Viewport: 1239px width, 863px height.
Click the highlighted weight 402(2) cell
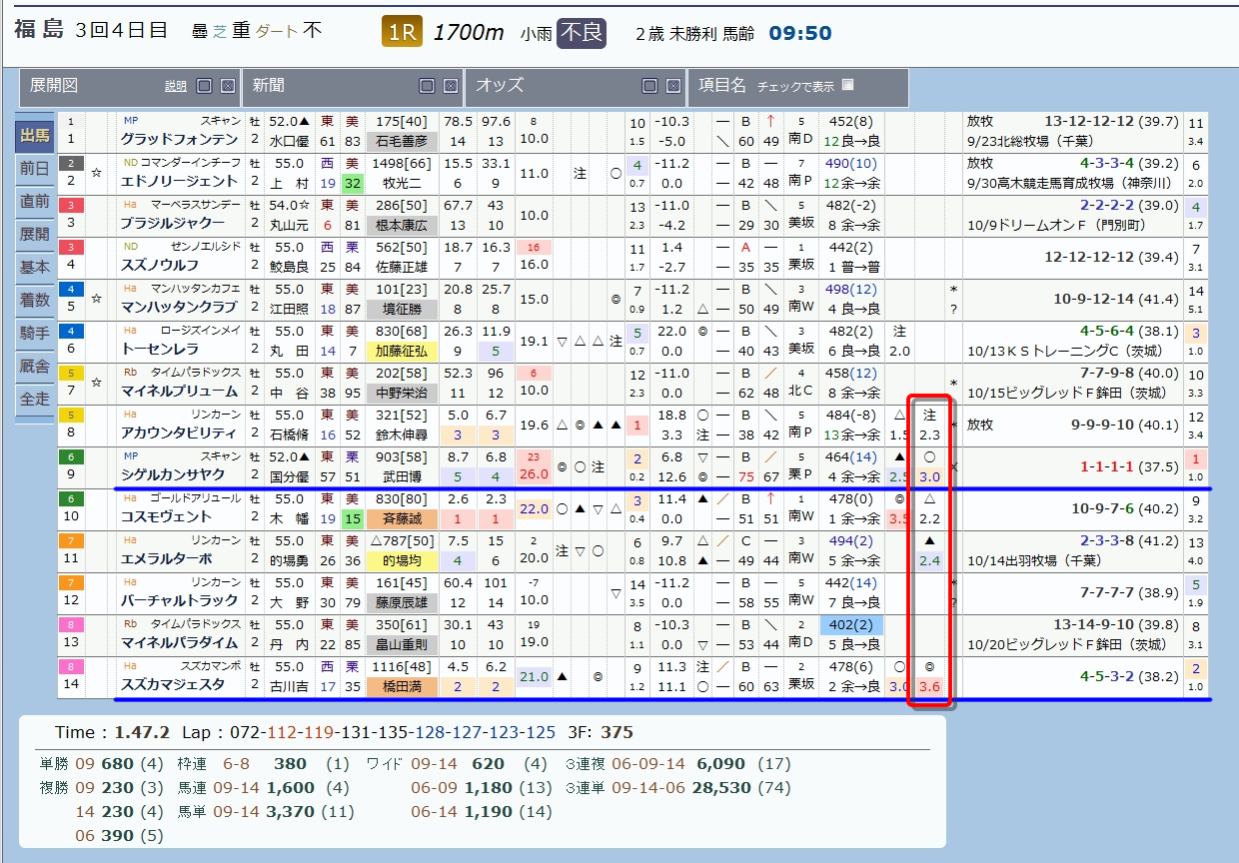[x=849, y=623]
